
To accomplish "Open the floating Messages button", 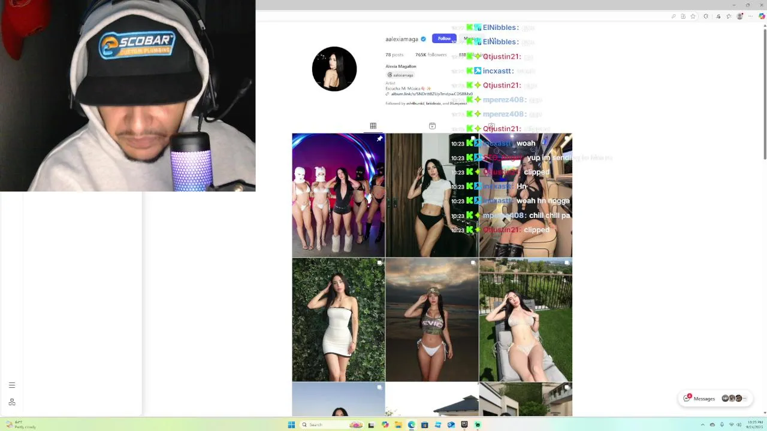I will click(x=715, y=399).
